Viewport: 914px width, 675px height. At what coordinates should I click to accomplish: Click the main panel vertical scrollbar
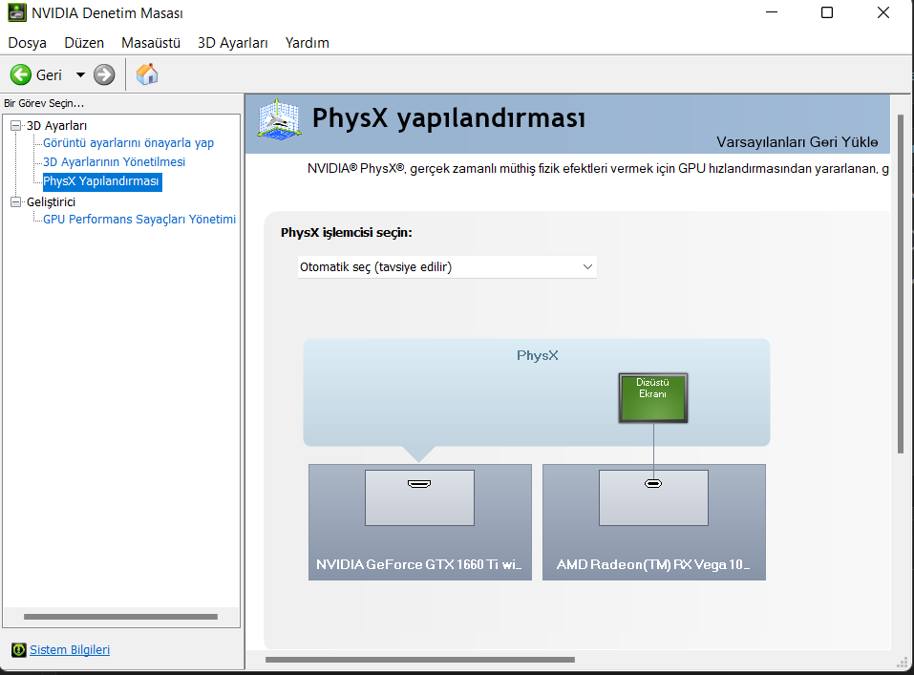coord(901,285)
